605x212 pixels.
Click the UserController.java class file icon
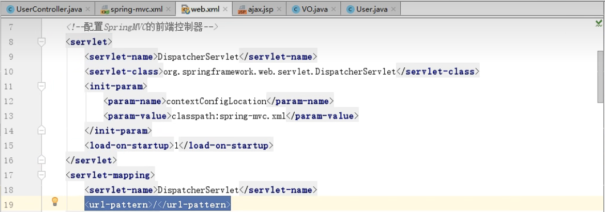coord(10,9)
